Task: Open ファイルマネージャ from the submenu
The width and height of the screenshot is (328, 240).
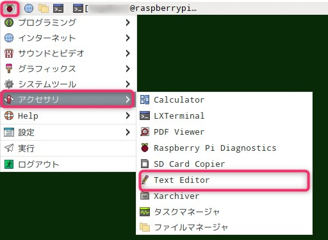Action: pos(224,227)
